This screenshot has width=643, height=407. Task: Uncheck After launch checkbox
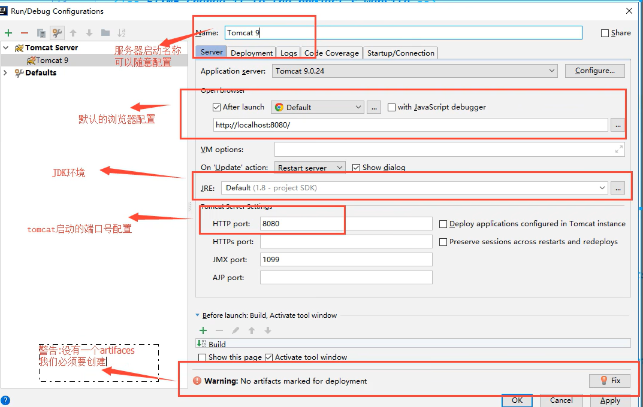pyautogui.click(x=216, y=107)
